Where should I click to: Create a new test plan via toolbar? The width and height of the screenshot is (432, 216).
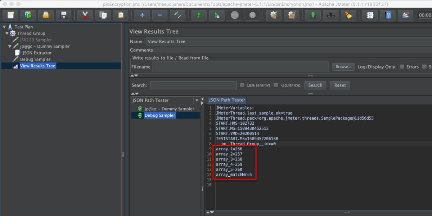[x=11, y=15]
